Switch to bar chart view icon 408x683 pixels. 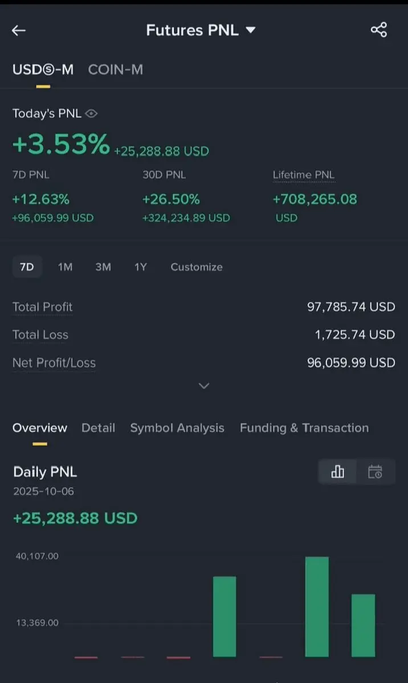click(338, 472)
